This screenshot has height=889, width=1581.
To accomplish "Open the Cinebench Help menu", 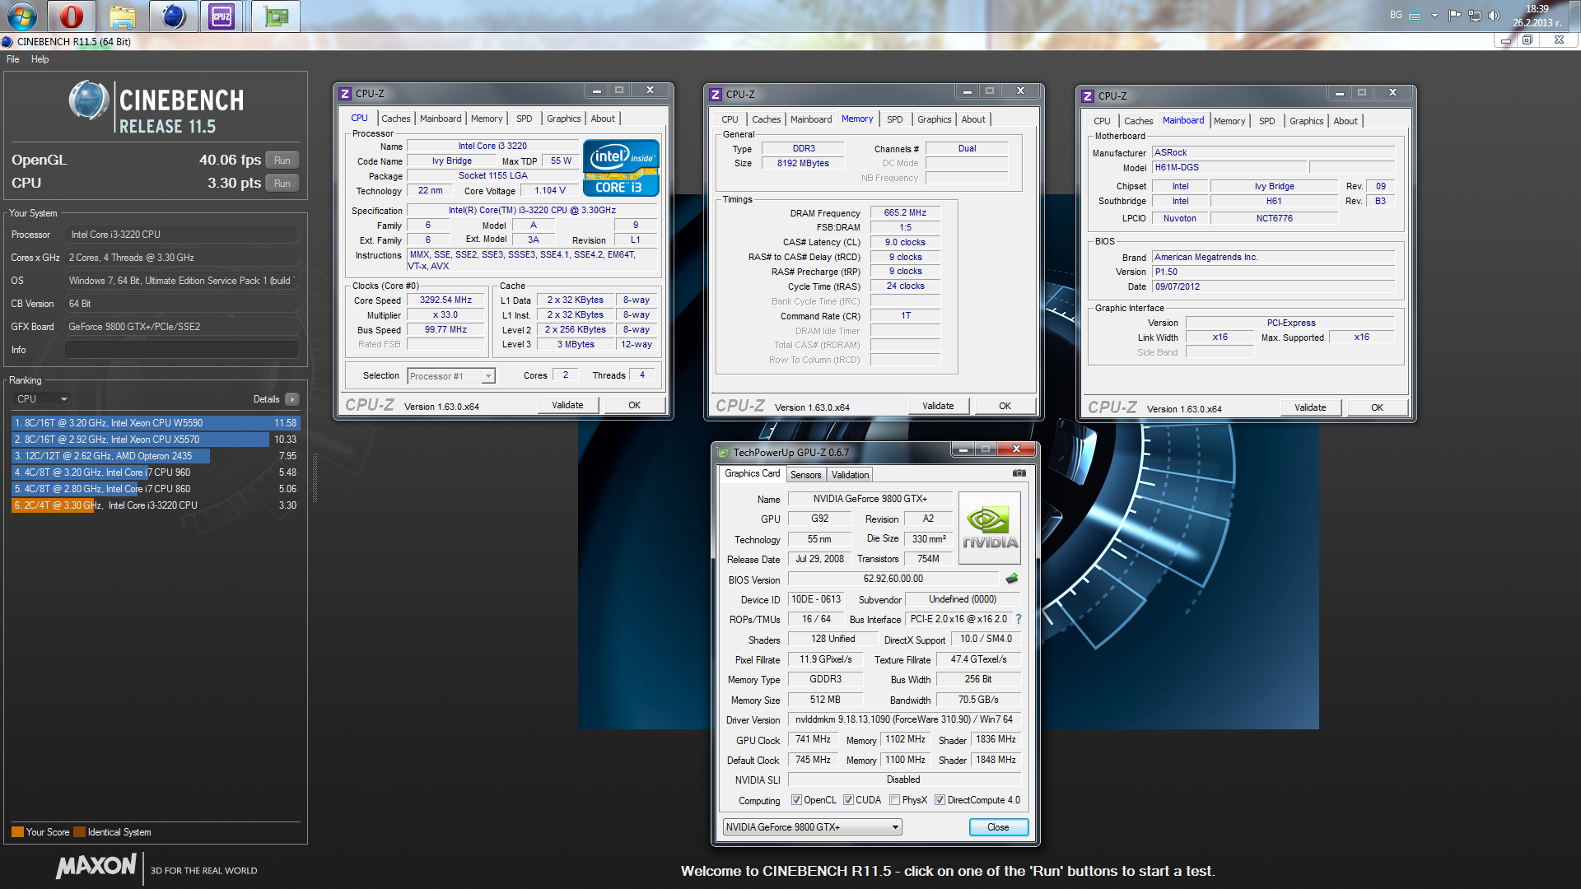I will [x=40, y=59].
